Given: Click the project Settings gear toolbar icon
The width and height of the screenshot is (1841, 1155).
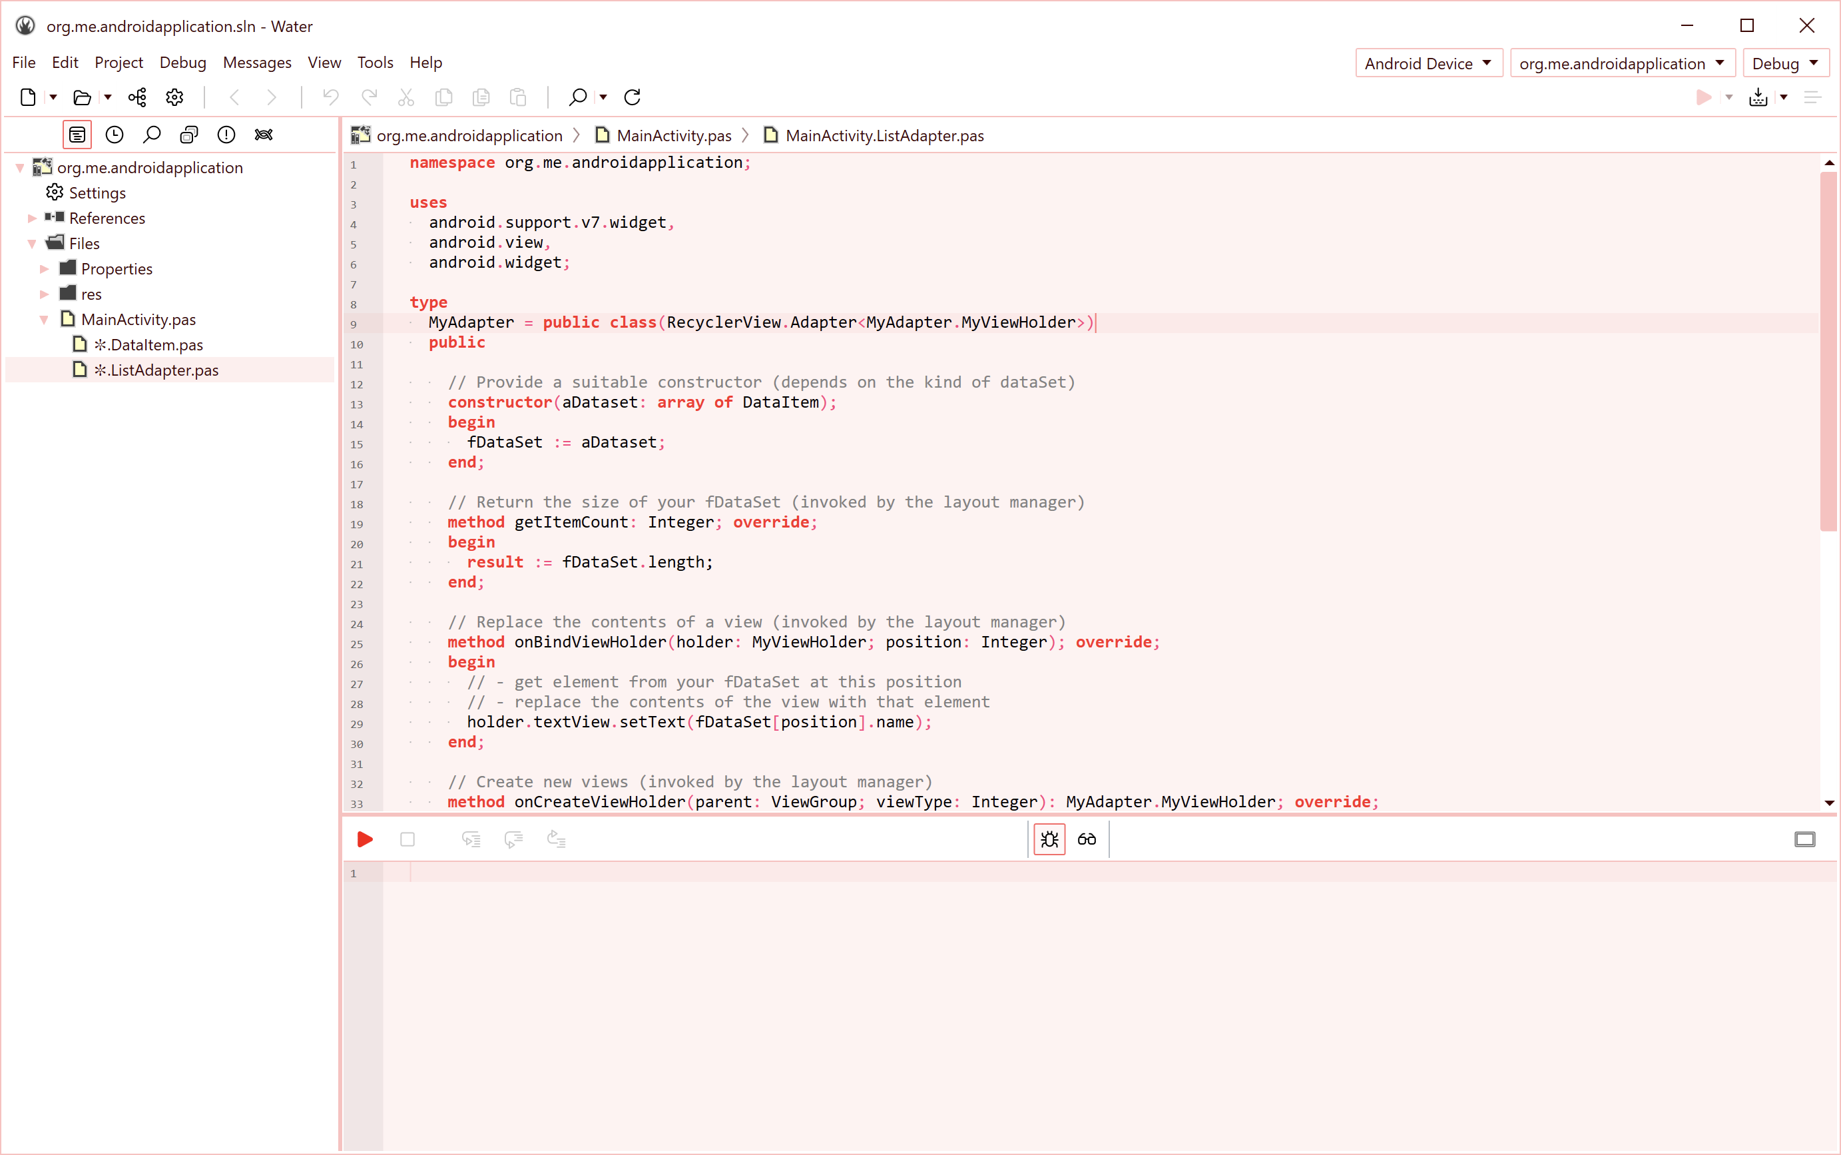Looking at the screenshot, I should tap(175, 97).
